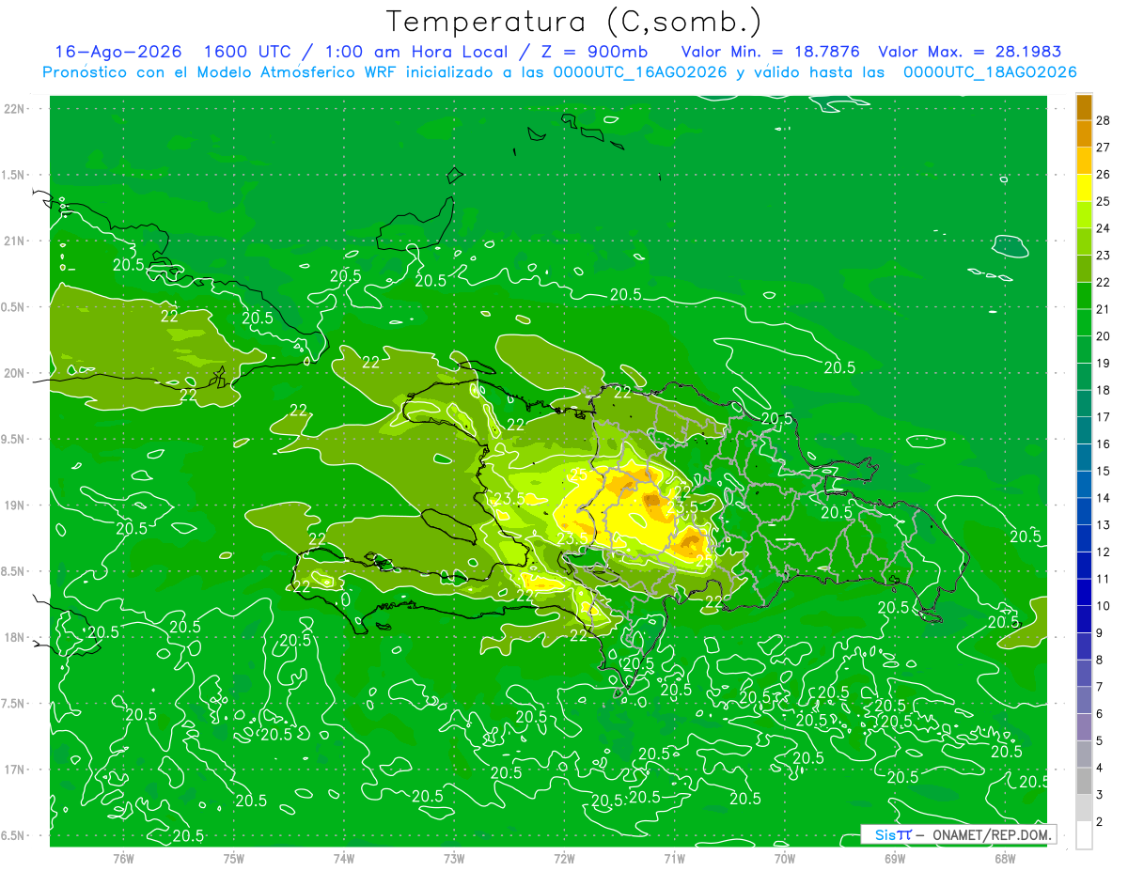
Task: Click the legend scale label '18'
Action: [1104, 390]
